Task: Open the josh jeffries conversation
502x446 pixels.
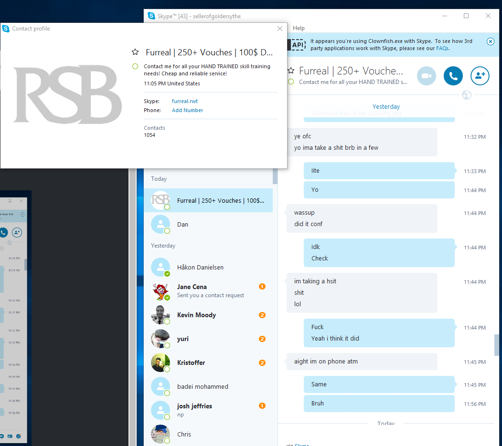Action: click(208, 410)
